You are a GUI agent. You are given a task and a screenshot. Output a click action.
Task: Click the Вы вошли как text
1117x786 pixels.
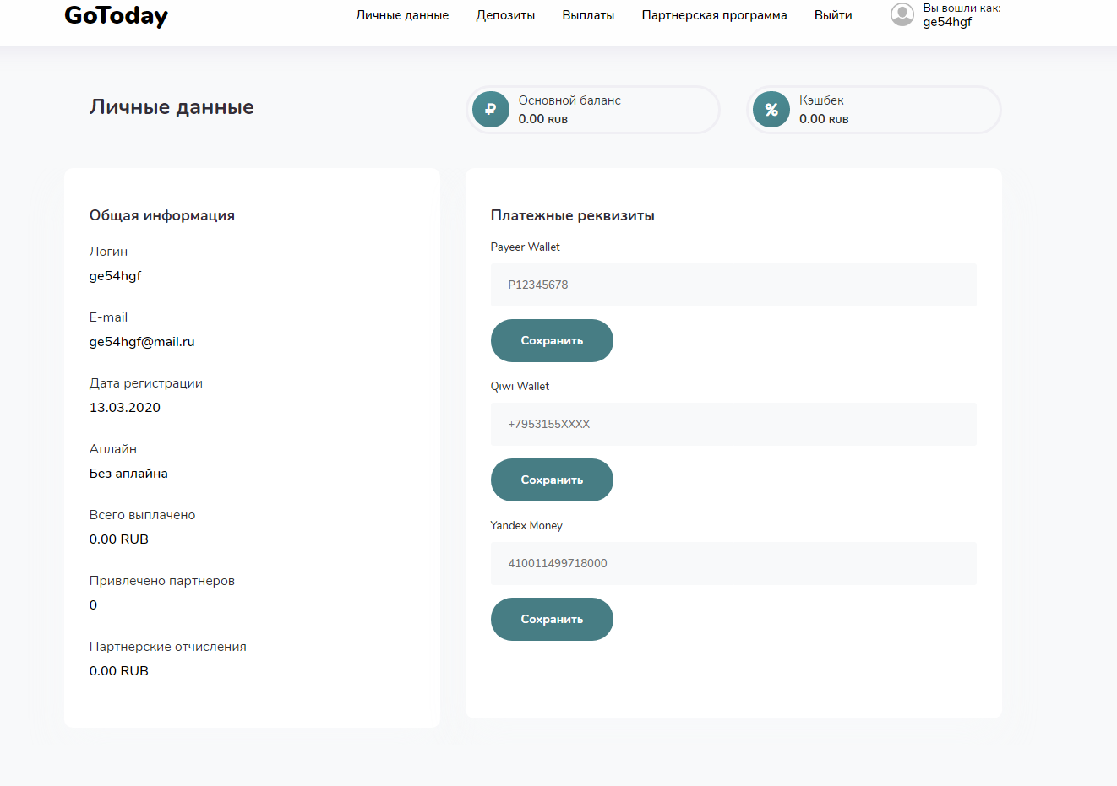[x=962, y=8]
